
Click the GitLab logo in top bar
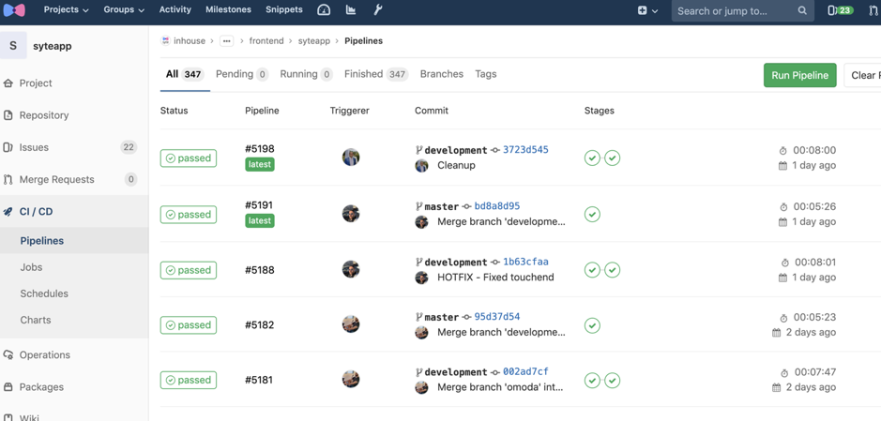14,10
